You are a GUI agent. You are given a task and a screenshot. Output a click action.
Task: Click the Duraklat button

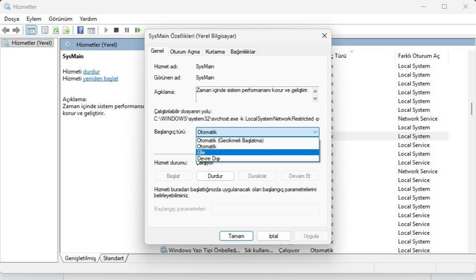pyautogui.click(x=257, y=176)
